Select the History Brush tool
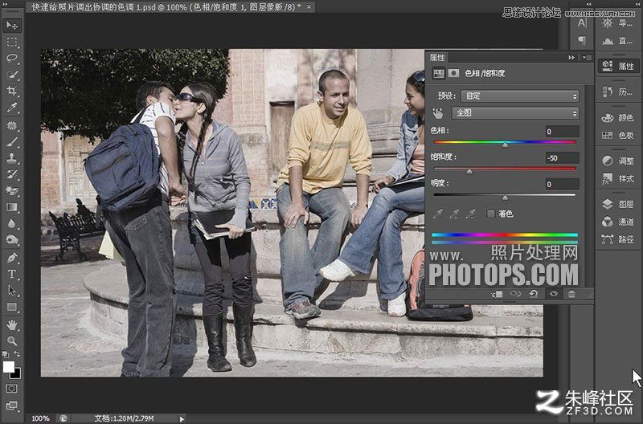643x424 pixels. coord(12,174)
